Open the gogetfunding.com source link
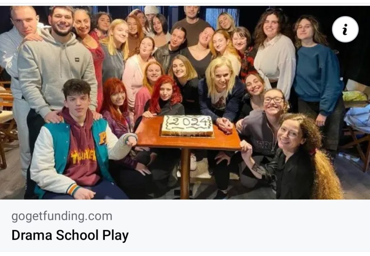Image resolution: width=370 pixels, height=256 pixels. [62, 216]
